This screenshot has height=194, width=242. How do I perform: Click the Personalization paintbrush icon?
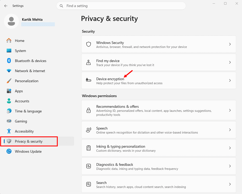click(9, 81)
